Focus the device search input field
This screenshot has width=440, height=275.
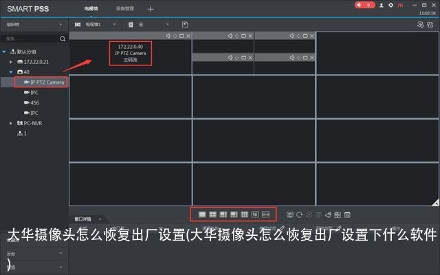tap(30, 38)
